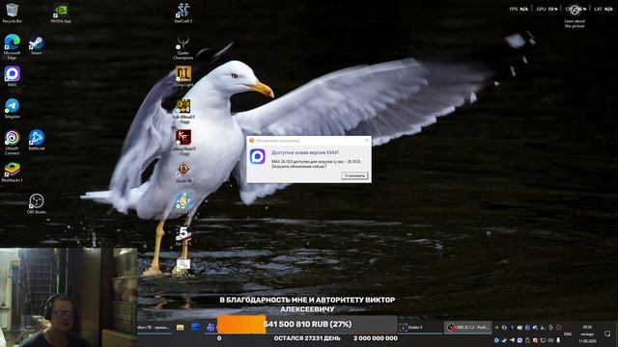The image size is (618, 347).
Task: Select the Battle.net desktop shortcut
Action: point(37,140)
